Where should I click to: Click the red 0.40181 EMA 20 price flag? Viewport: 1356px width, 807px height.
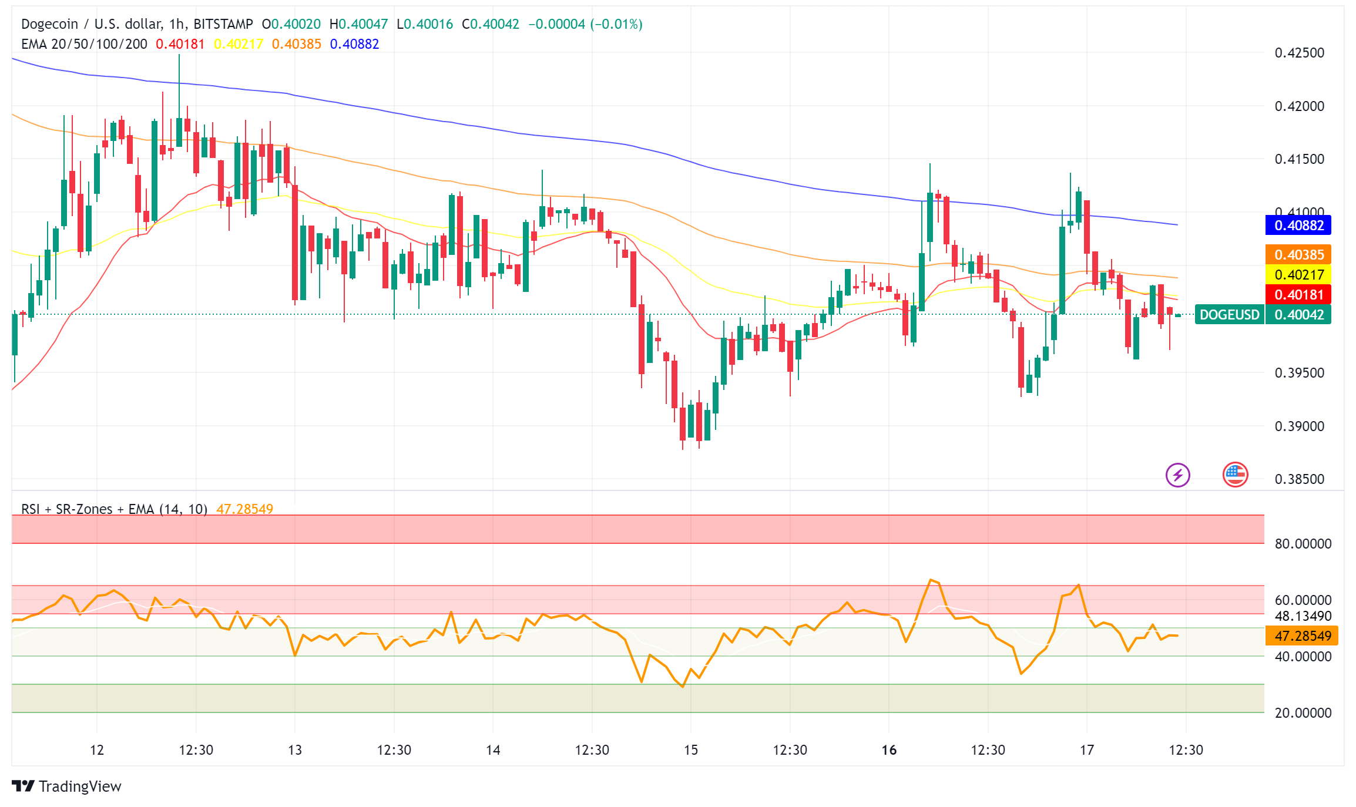tap(1299, 294)
